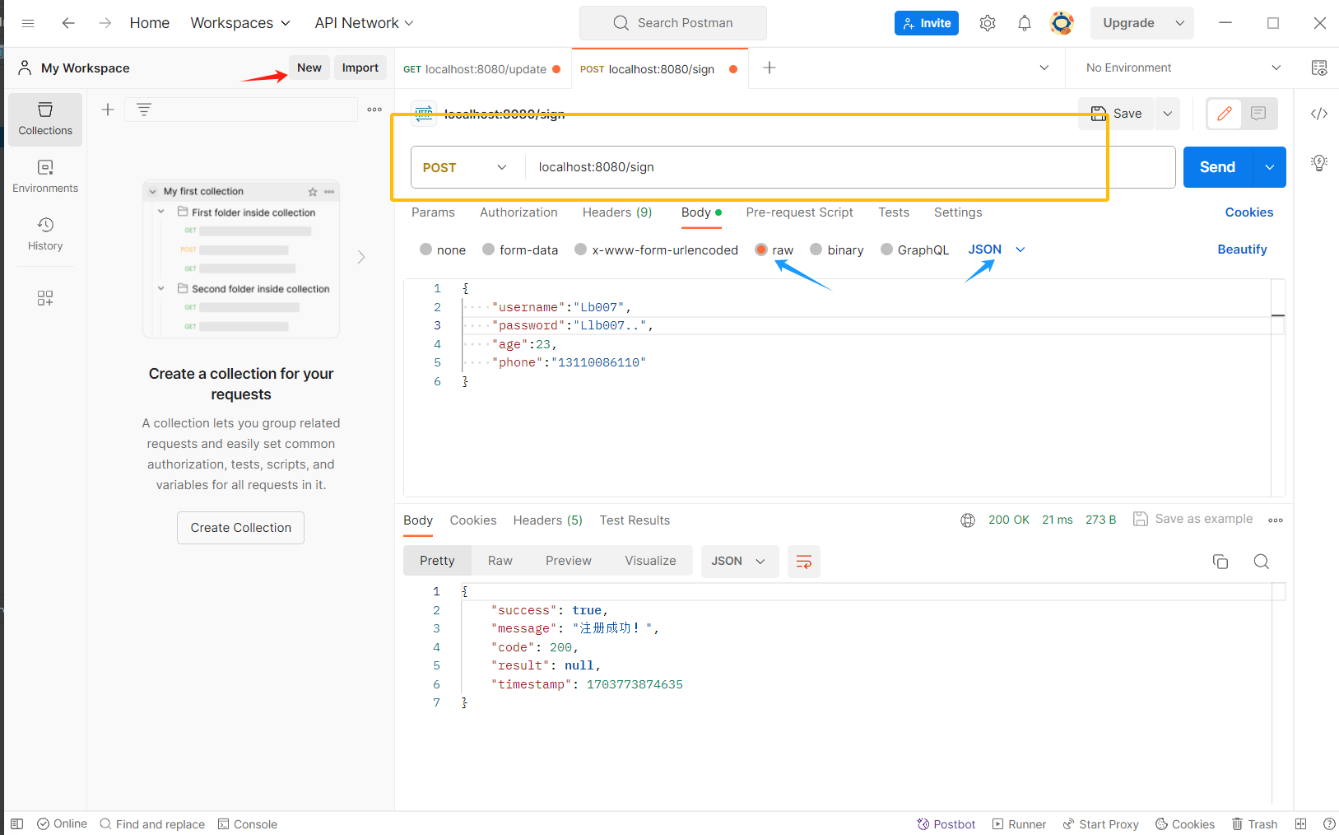Viewport: 1339px width, 835px height.
Task: Go forward with the right arrow
Action: pos(105,23)
